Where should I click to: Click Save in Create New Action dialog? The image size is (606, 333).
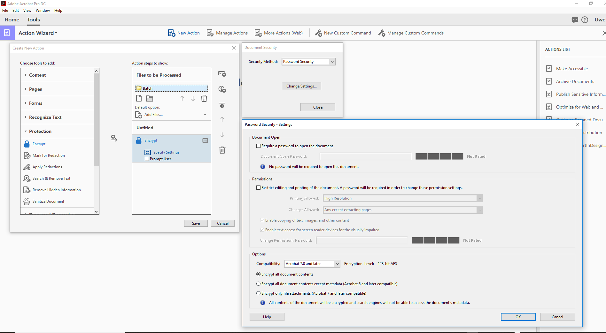point(196,223)
